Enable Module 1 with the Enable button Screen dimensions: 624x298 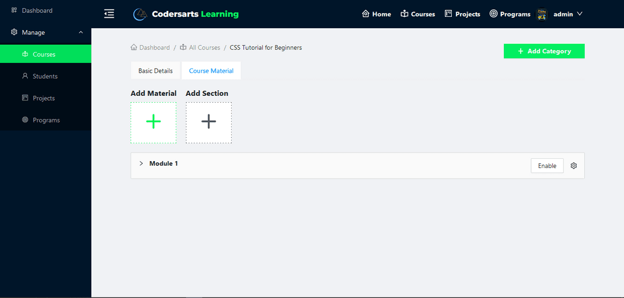pyautogui.click(x=547, y=166)
